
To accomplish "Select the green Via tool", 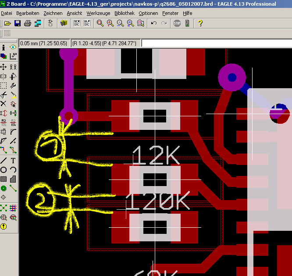I will pyautogui.click(x=4, y=188).
